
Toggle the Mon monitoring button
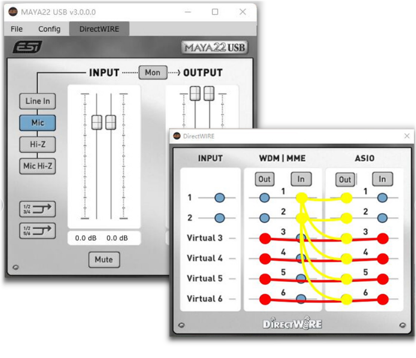[153, 72]
